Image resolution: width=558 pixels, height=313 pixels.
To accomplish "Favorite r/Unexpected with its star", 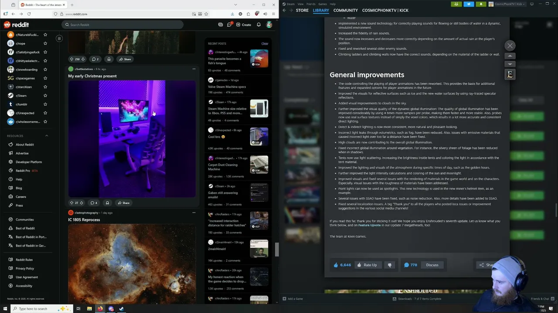I will tap(45, 113).
